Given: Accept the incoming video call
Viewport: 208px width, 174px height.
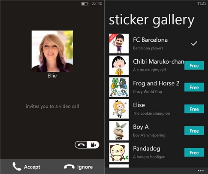Looking at the screenshot, I should [26, 167].
